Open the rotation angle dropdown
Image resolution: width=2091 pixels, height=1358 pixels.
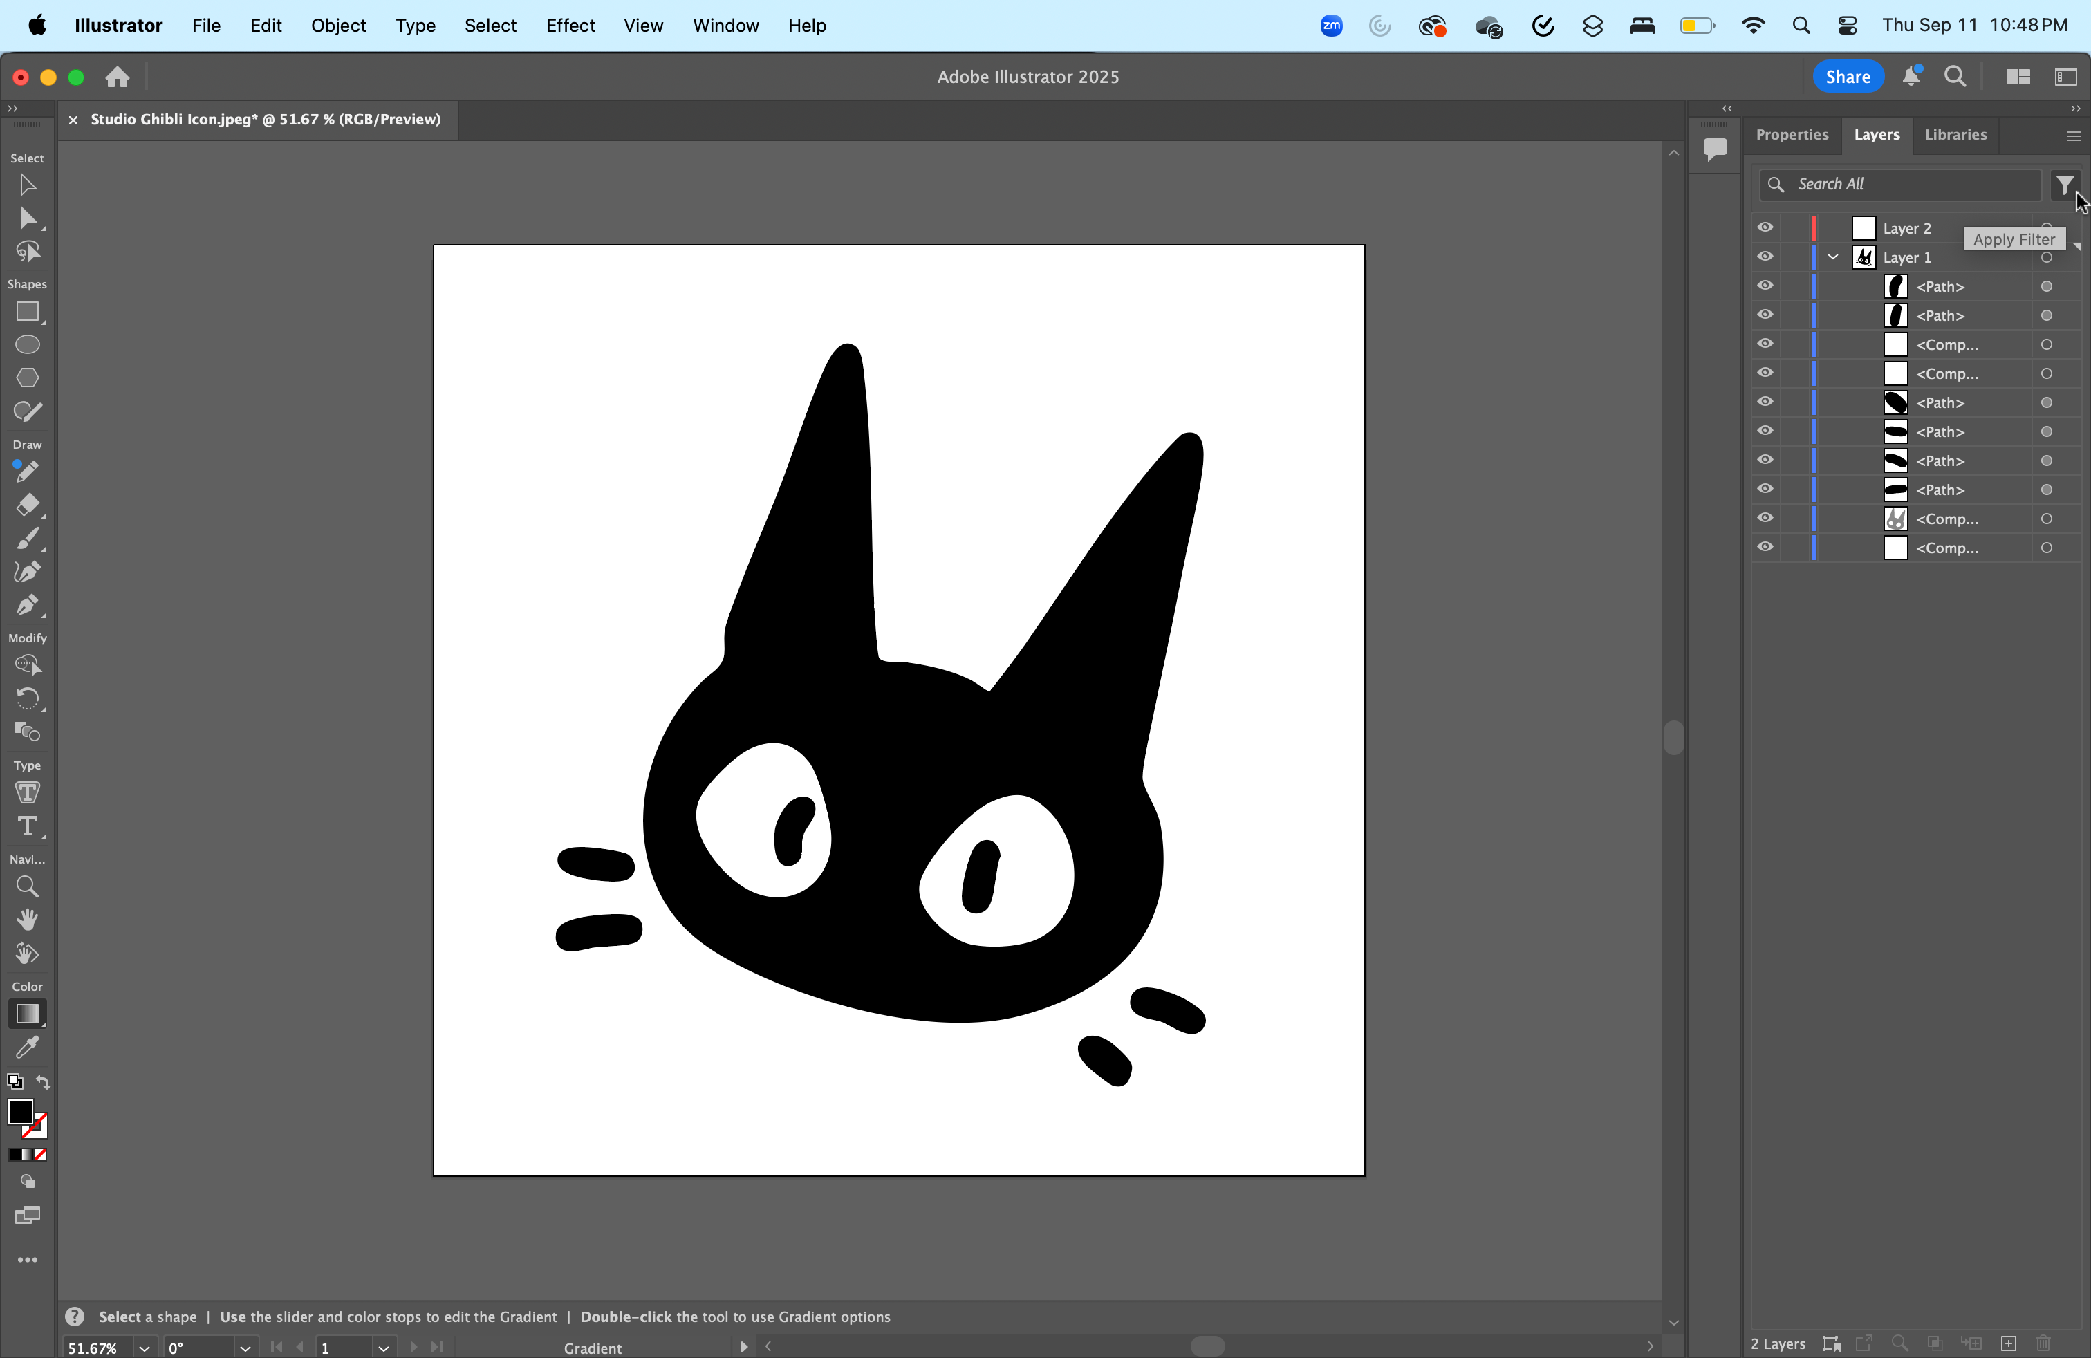click(x=244, y=1348)
